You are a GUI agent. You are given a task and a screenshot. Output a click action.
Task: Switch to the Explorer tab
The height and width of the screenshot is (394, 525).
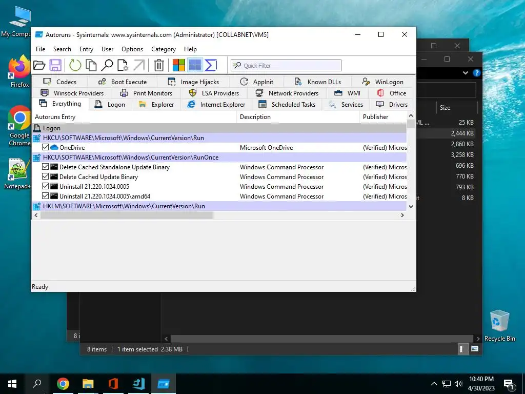point(156,105)
